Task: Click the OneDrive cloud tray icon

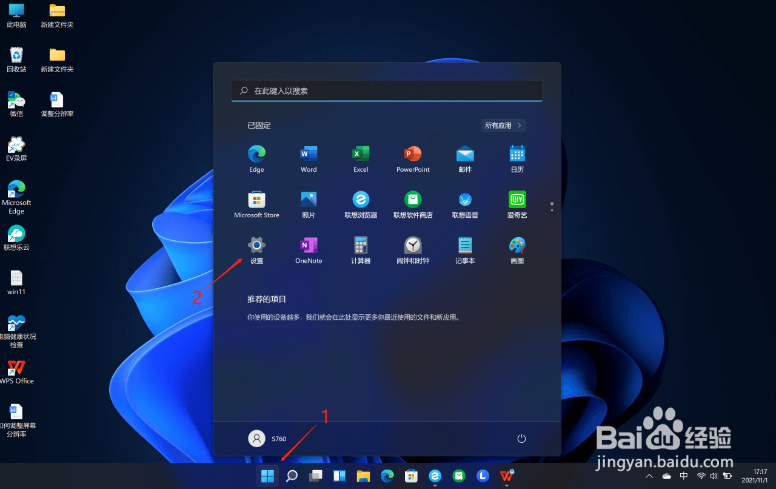Action: (667, 476)
